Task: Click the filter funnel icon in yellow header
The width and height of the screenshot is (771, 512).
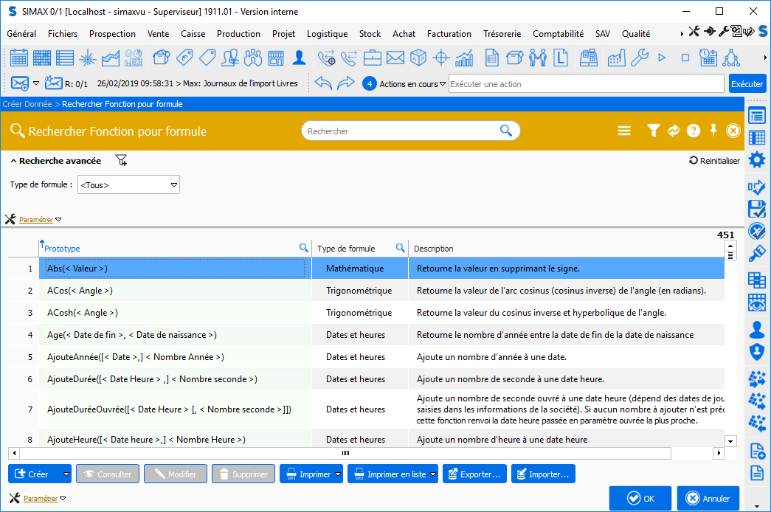Action: coord(653,131)
